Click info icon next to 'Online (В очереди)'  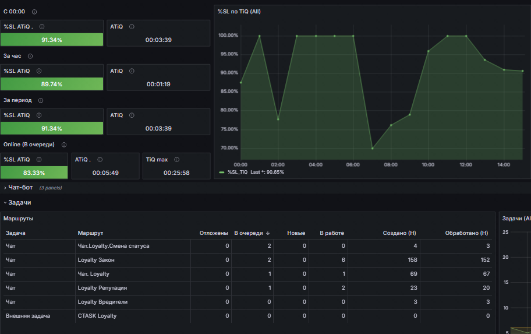pos(64,145)
